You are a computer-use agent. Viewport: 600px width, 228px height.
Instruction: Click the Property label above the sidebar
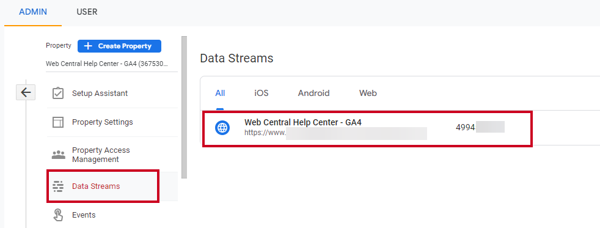click(59, 45)
